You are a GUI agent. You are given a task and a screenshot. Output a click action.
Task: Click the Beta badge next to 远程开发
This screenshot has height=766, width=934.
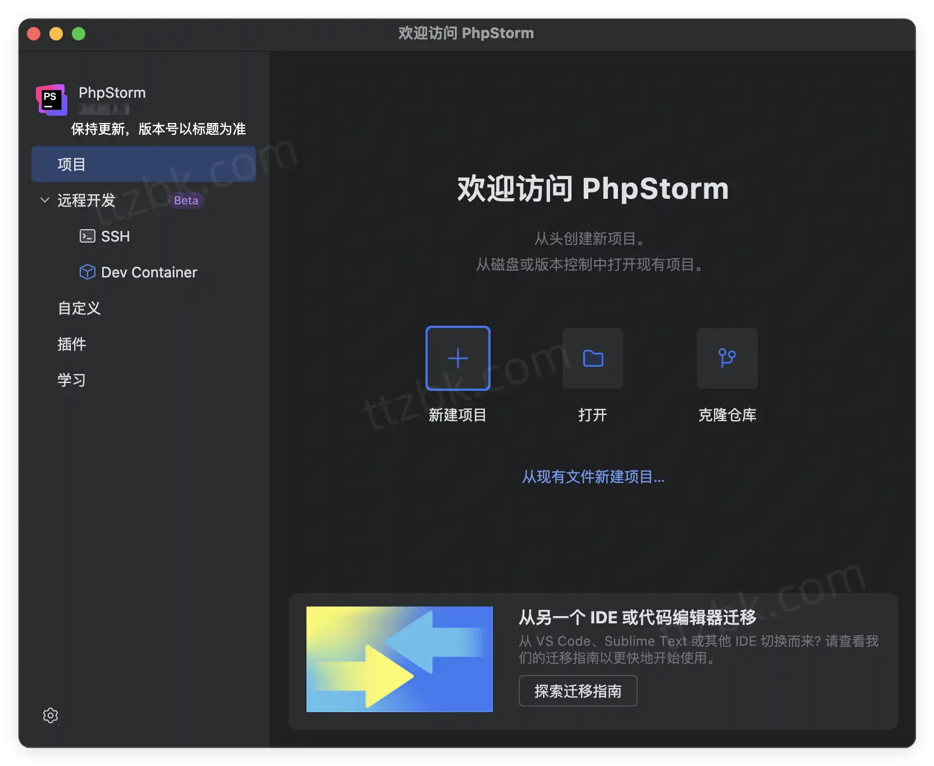coord(186,200)
